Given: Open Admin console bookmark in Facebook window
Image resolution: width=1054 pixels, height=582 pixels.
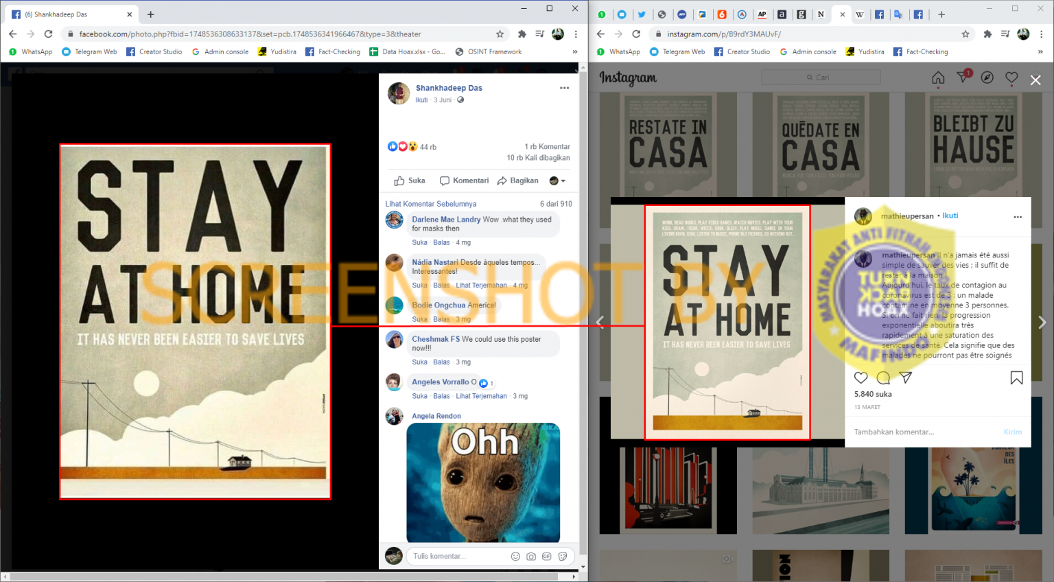Looking at the screenshot, I should [x=220, y=51].
